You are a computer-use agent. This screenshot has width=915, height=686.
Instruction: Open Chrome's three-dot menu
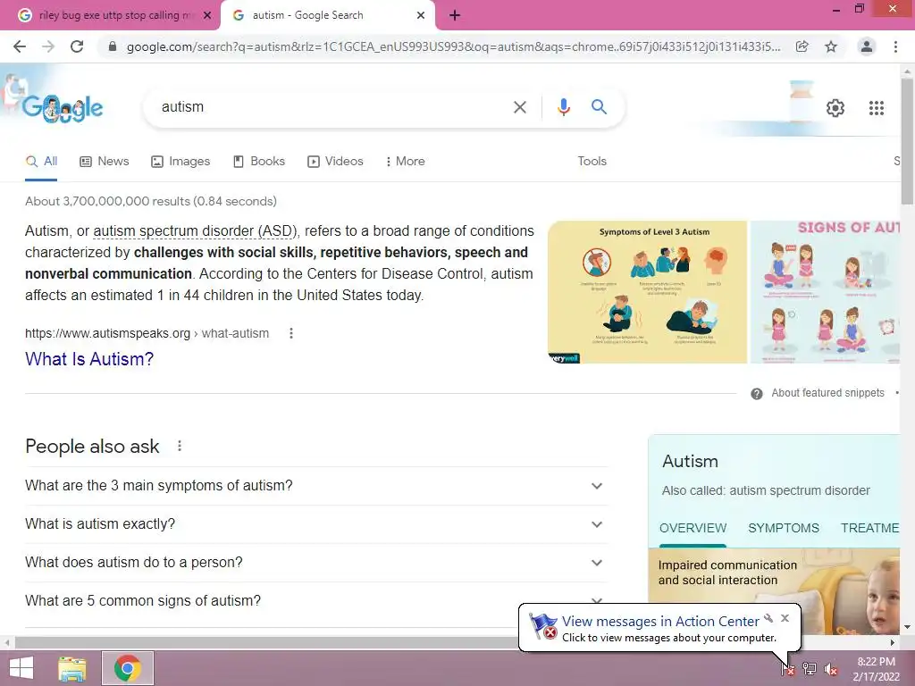pos(895,46)
